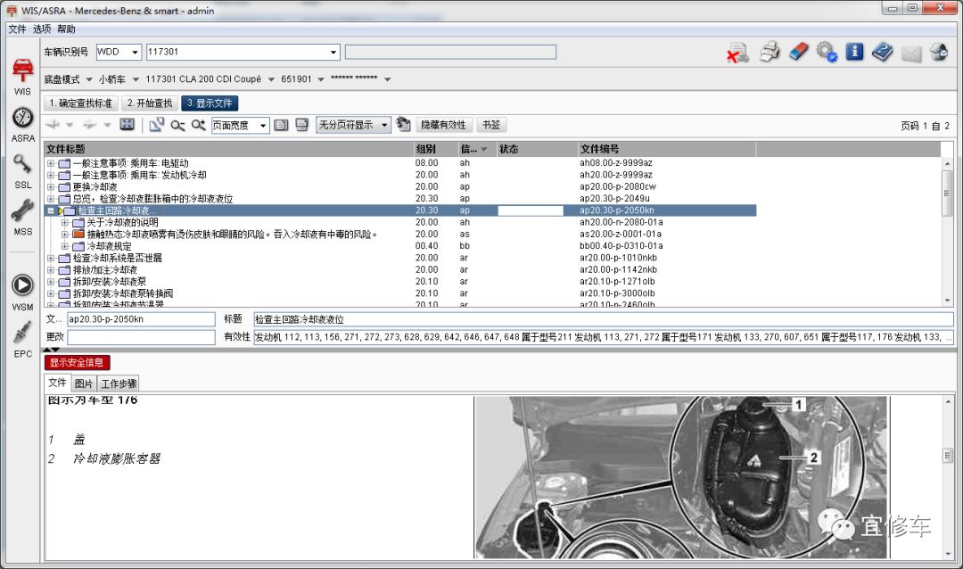
Task: Click the 文件编号 field ap20.30-p-2050kn
Action: tap(141, 319)
